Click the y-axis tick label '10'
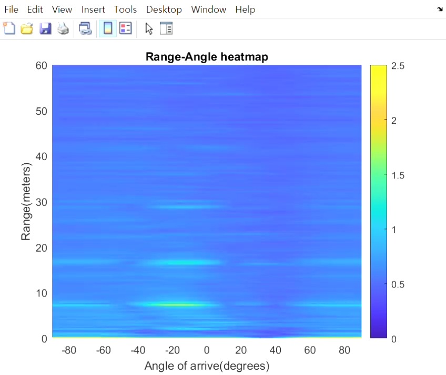The width and height of the screenshot is (446, 375). (41, 293)
